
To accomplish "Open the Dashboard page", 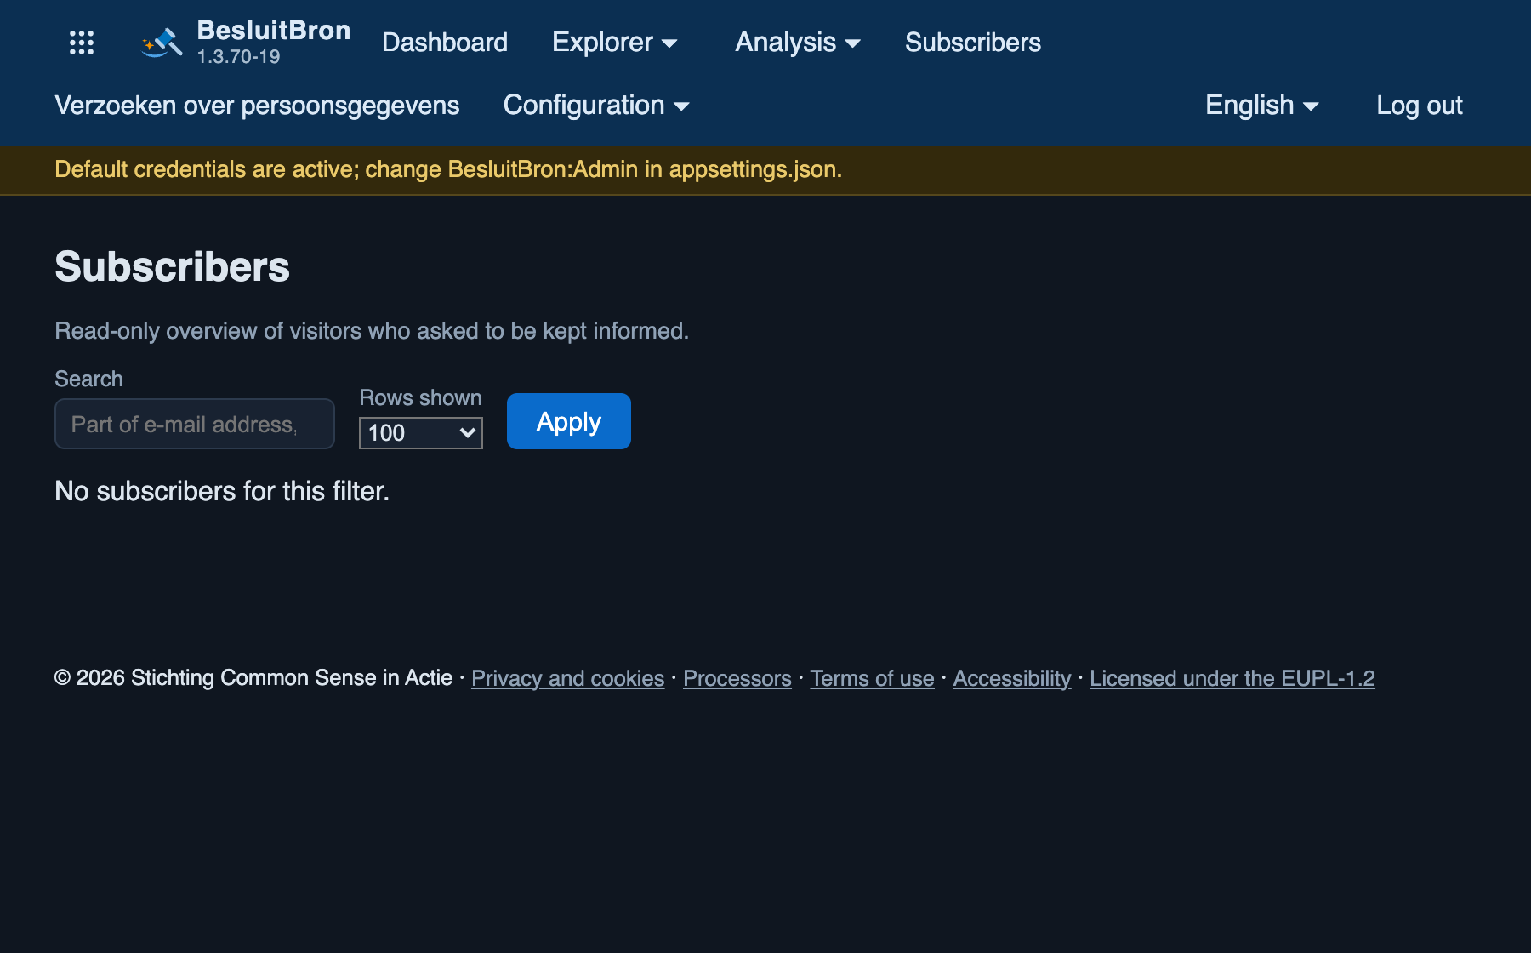I will (x=445, y=43).
